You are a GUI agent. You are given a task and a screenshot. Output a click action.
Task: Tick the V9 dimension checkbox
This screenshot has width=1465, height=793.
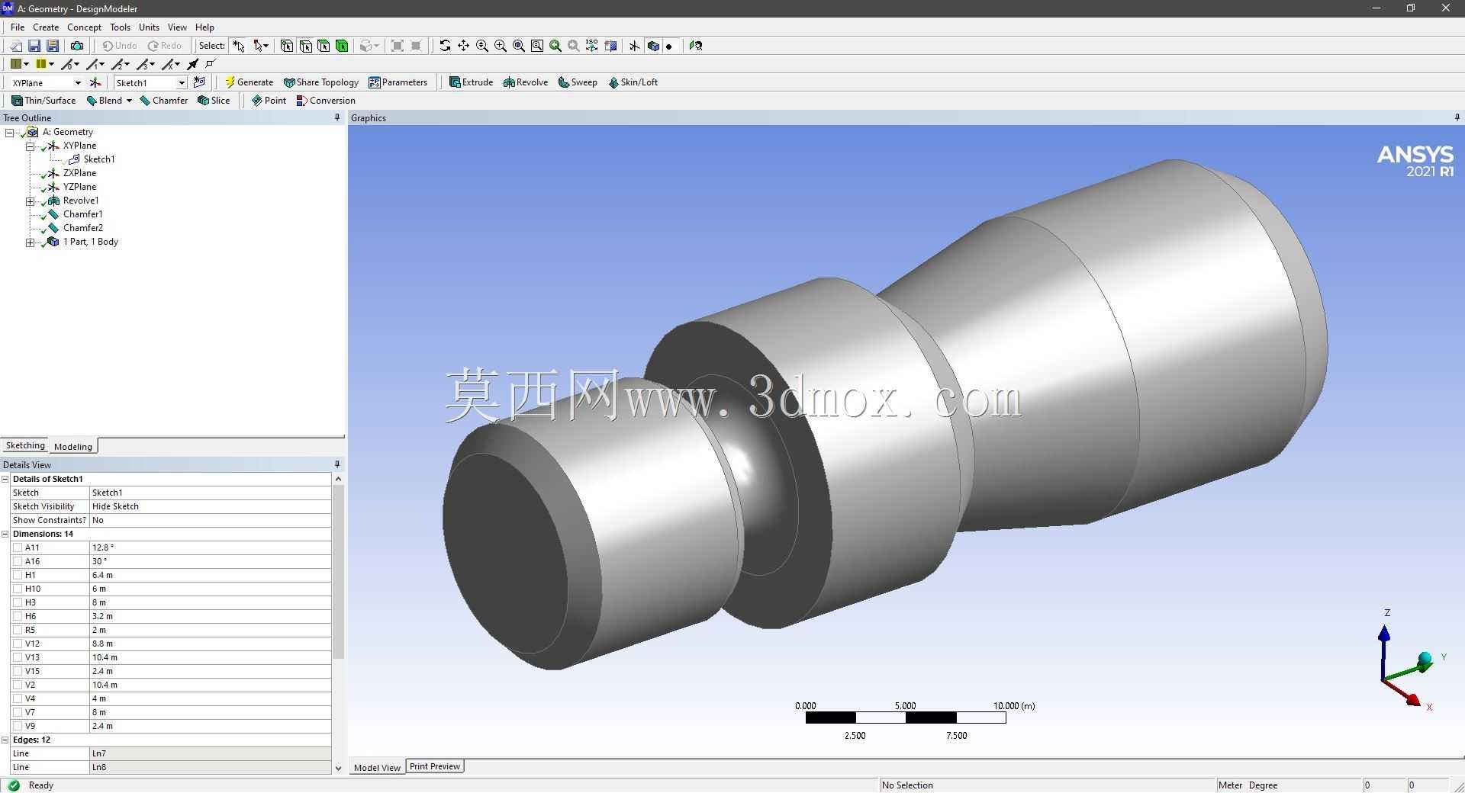click(18, 726)
